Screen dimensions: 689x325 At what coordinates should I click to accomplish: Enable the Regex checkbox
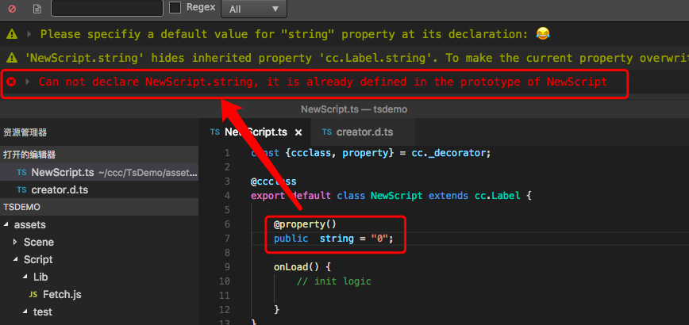(x=175, y=8)
